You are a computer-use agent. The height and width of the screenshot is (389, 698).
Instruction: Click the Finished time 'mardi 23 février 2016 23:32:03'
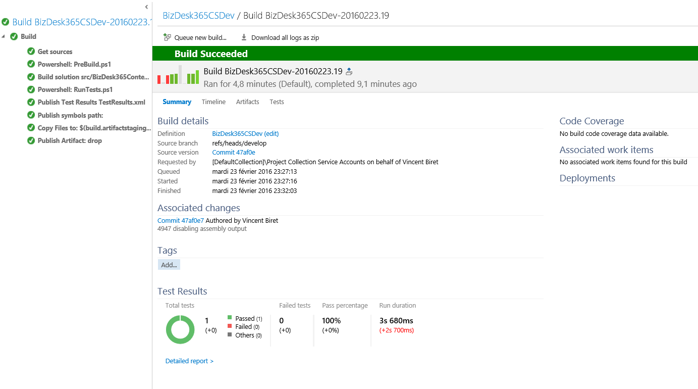(x=254, y=191)
